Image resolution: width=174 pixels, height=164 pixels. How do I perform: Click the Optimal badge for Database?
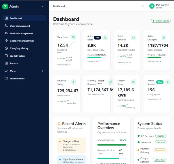161,142
